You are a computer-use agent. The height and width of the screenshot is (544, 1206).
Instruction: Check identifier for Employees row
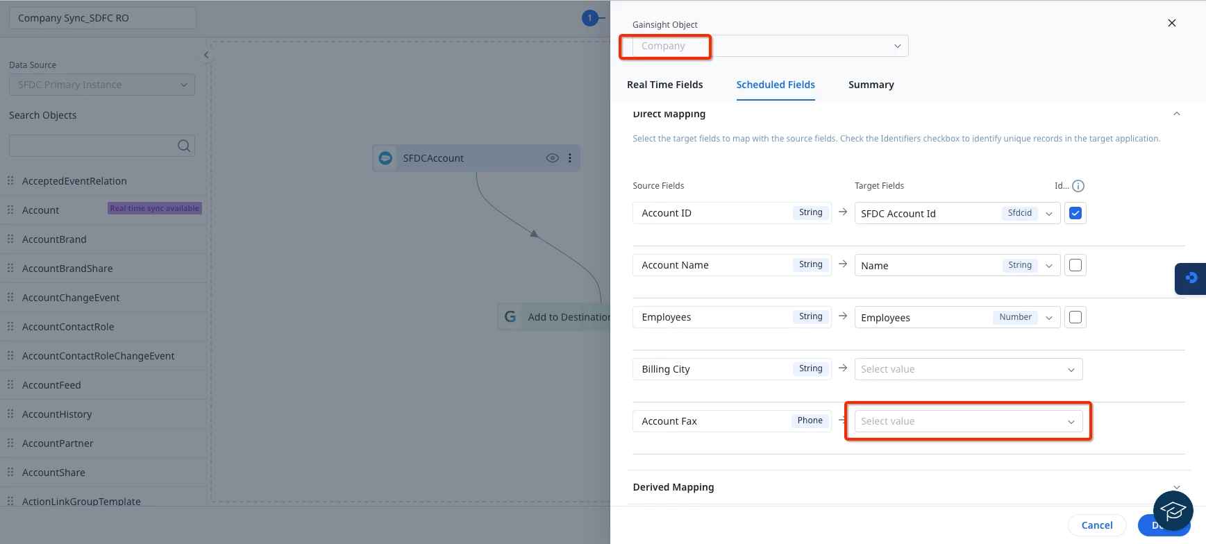pyautogui.click(x=1075, y=317)
